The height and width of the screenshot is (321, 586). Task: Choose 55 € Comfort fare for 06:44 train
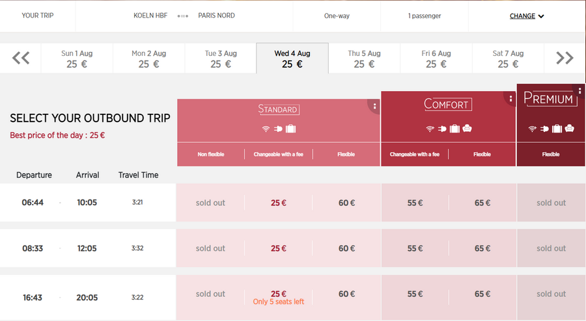pos(415,203)
